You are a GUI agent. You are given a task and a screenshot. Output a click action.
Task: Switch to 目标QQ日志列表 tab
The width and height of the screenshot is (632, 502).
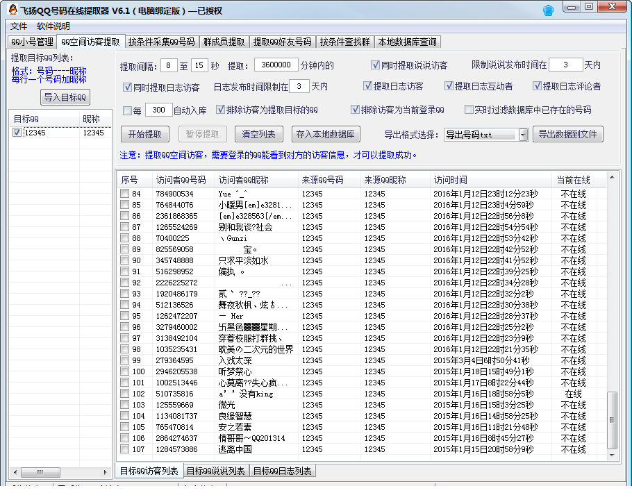(x=283, y=471)
